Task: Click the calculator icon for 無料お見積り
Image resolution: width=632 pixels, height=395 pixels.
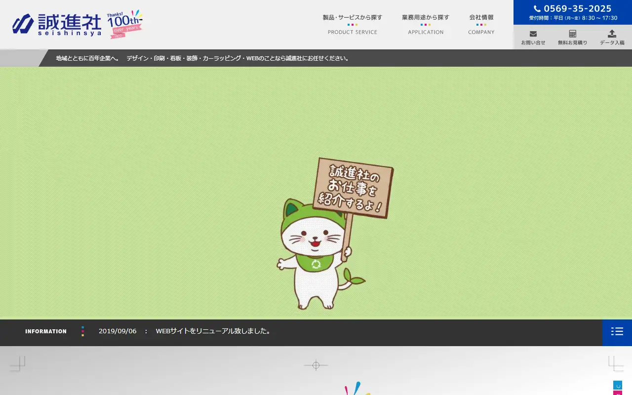Action: click(x=573, y=34)
